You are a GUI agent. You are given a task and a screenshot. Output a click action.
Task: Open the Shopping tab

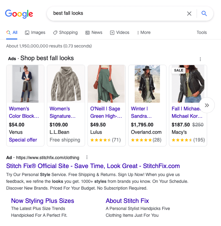coord(65,33)
